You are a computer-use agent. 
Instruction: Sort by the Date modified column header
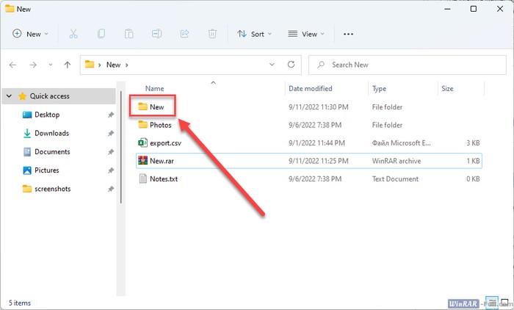311,88
